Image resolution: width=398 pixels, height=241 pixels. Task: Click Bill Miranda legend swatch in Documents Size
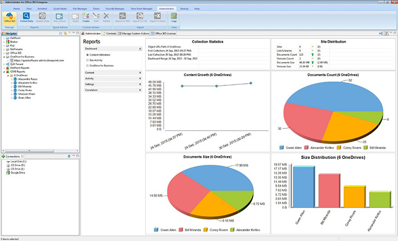click(181, 230)
